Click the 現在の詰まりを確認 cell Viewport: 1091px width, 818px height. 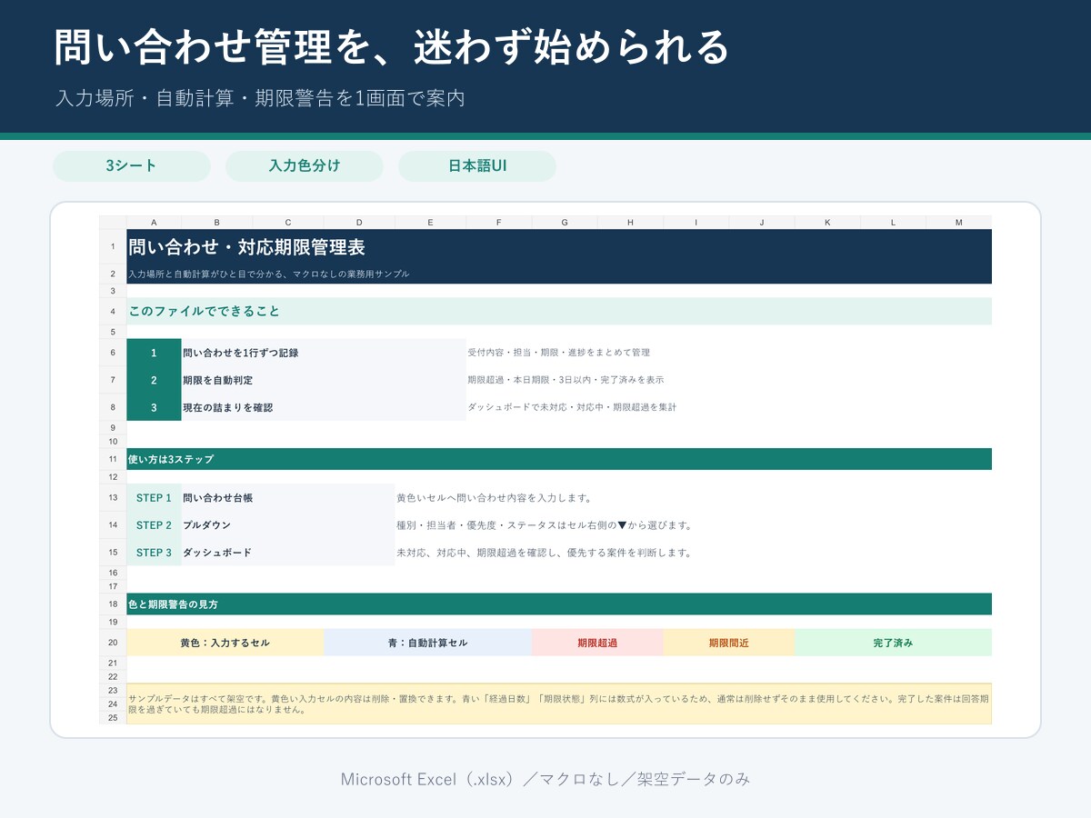pyautogui.click(x=324, y=407)
